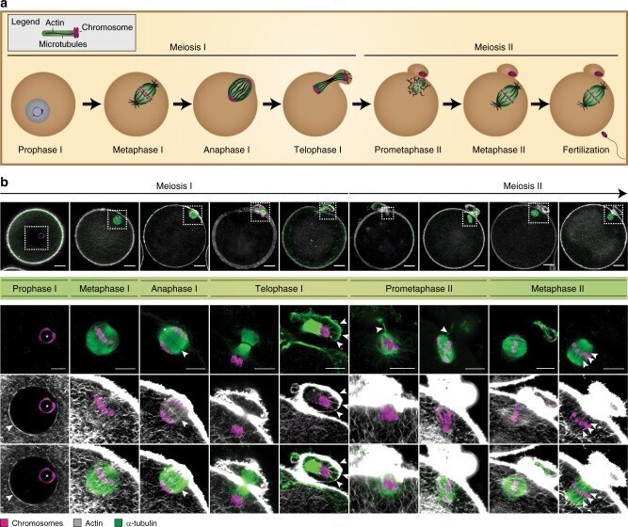
Task: Click the 'Prophase I' caption under panel a diagram
Action: [x=40, y=150]
